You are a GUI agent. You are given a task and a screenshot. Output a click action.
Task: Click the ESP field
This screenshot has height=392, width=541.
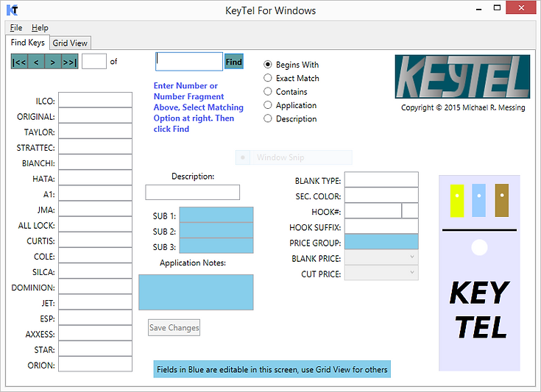95,318
